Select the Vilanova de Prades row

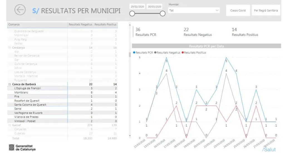click(x=63, y=117)
